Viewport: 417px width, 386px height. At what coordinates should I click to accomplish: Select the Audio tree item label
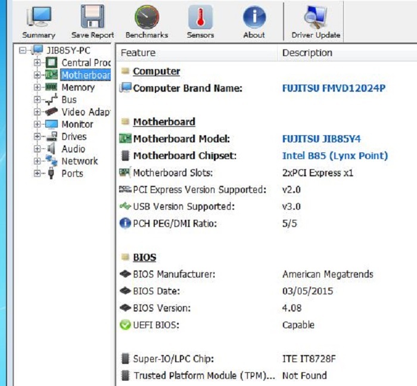73,148
